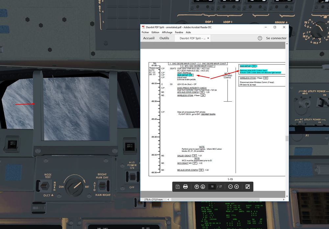Click the horizontal scrollbar right arrow in Acrobat
Viewport: 329px width, 229px height.
(x=284, y=200)
